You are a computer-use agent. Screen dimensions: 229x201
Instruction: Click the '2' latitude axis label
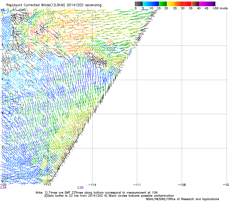tap(2, 148)
